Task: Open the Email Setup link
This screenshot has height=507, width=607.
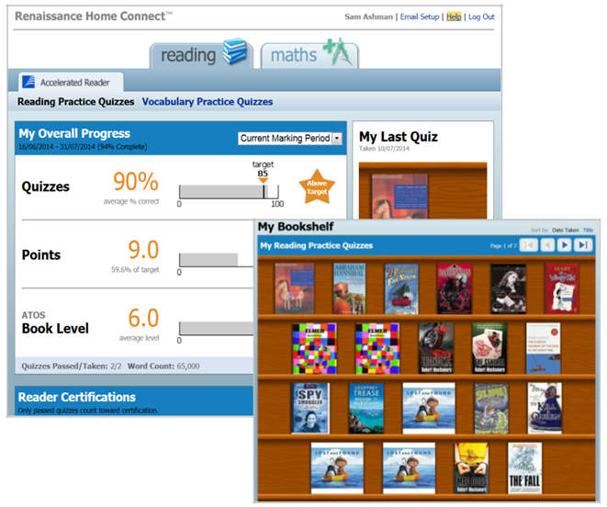Action: click(x=420, y=17)
